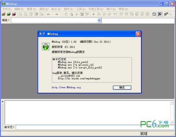Click the step-into braces icon
Viewport: 176px width, 137px height.
click(x=99, y=14)
